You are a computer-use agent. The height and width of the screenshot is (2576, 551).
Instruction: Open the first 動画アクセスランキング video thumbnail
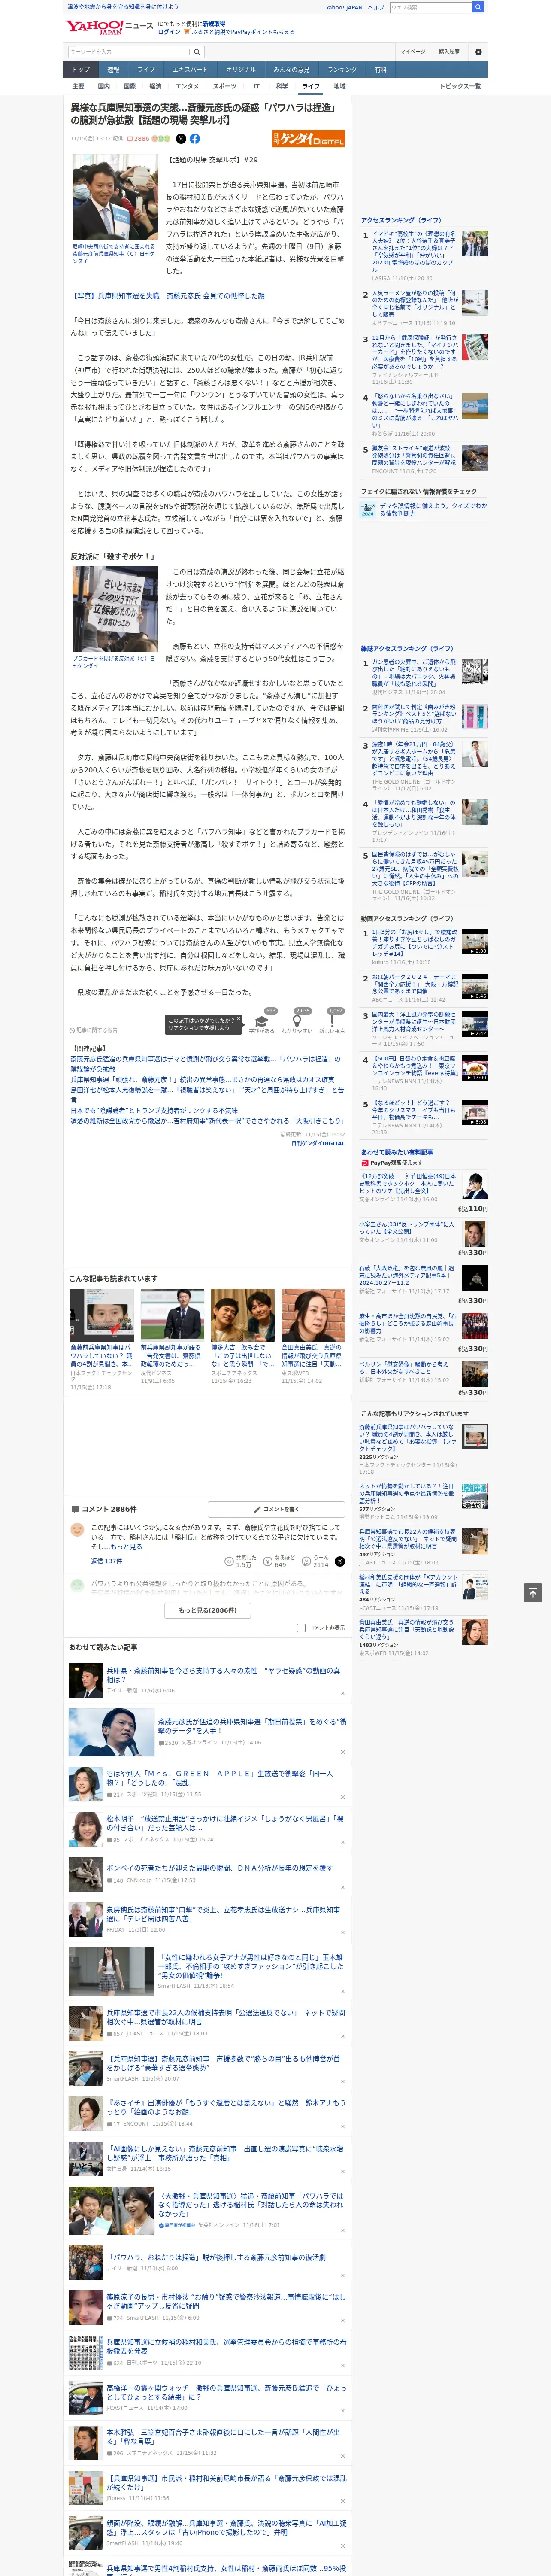(x=476, y=941)
